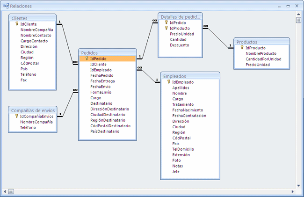Click the Relaciones window icon in title bar
Viewport: 304px width, 197px height.
(6, 6)
